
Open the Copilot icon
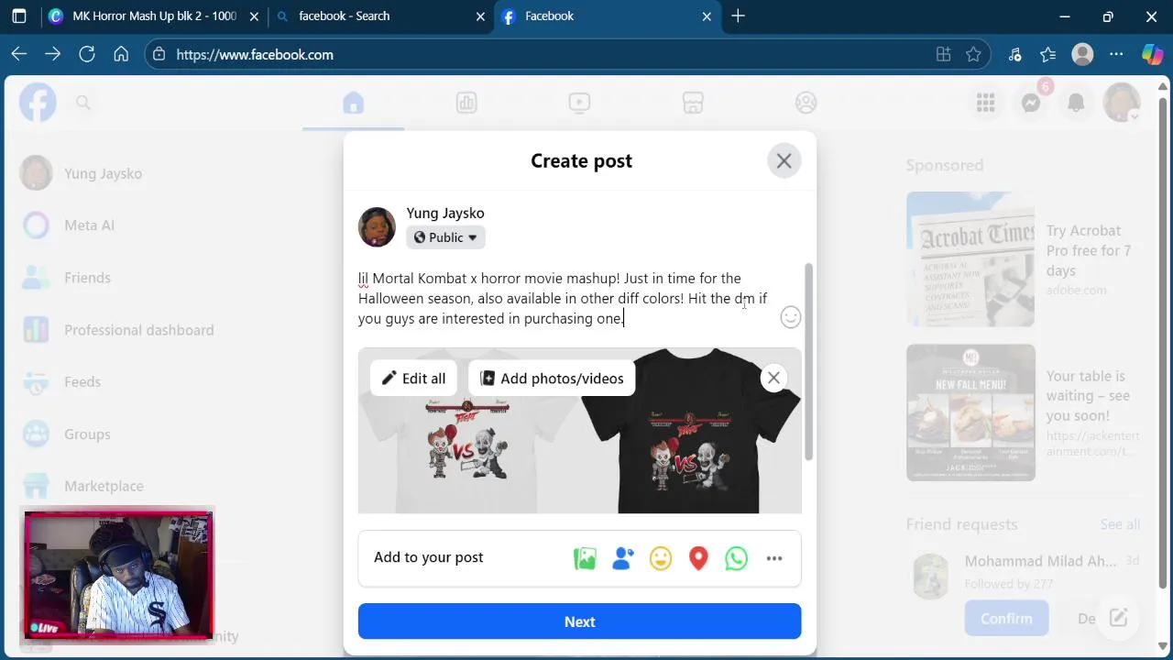(1152, 55)
